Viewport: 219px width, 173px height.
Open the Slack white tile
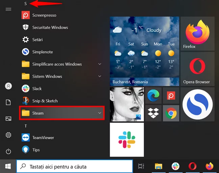click(127, 140)
